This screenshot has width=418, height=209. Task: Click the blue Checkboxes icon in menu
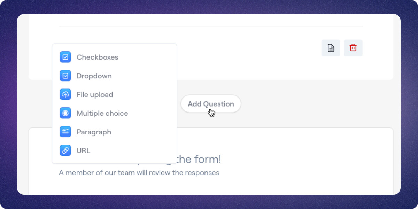[x=65, y=57]
